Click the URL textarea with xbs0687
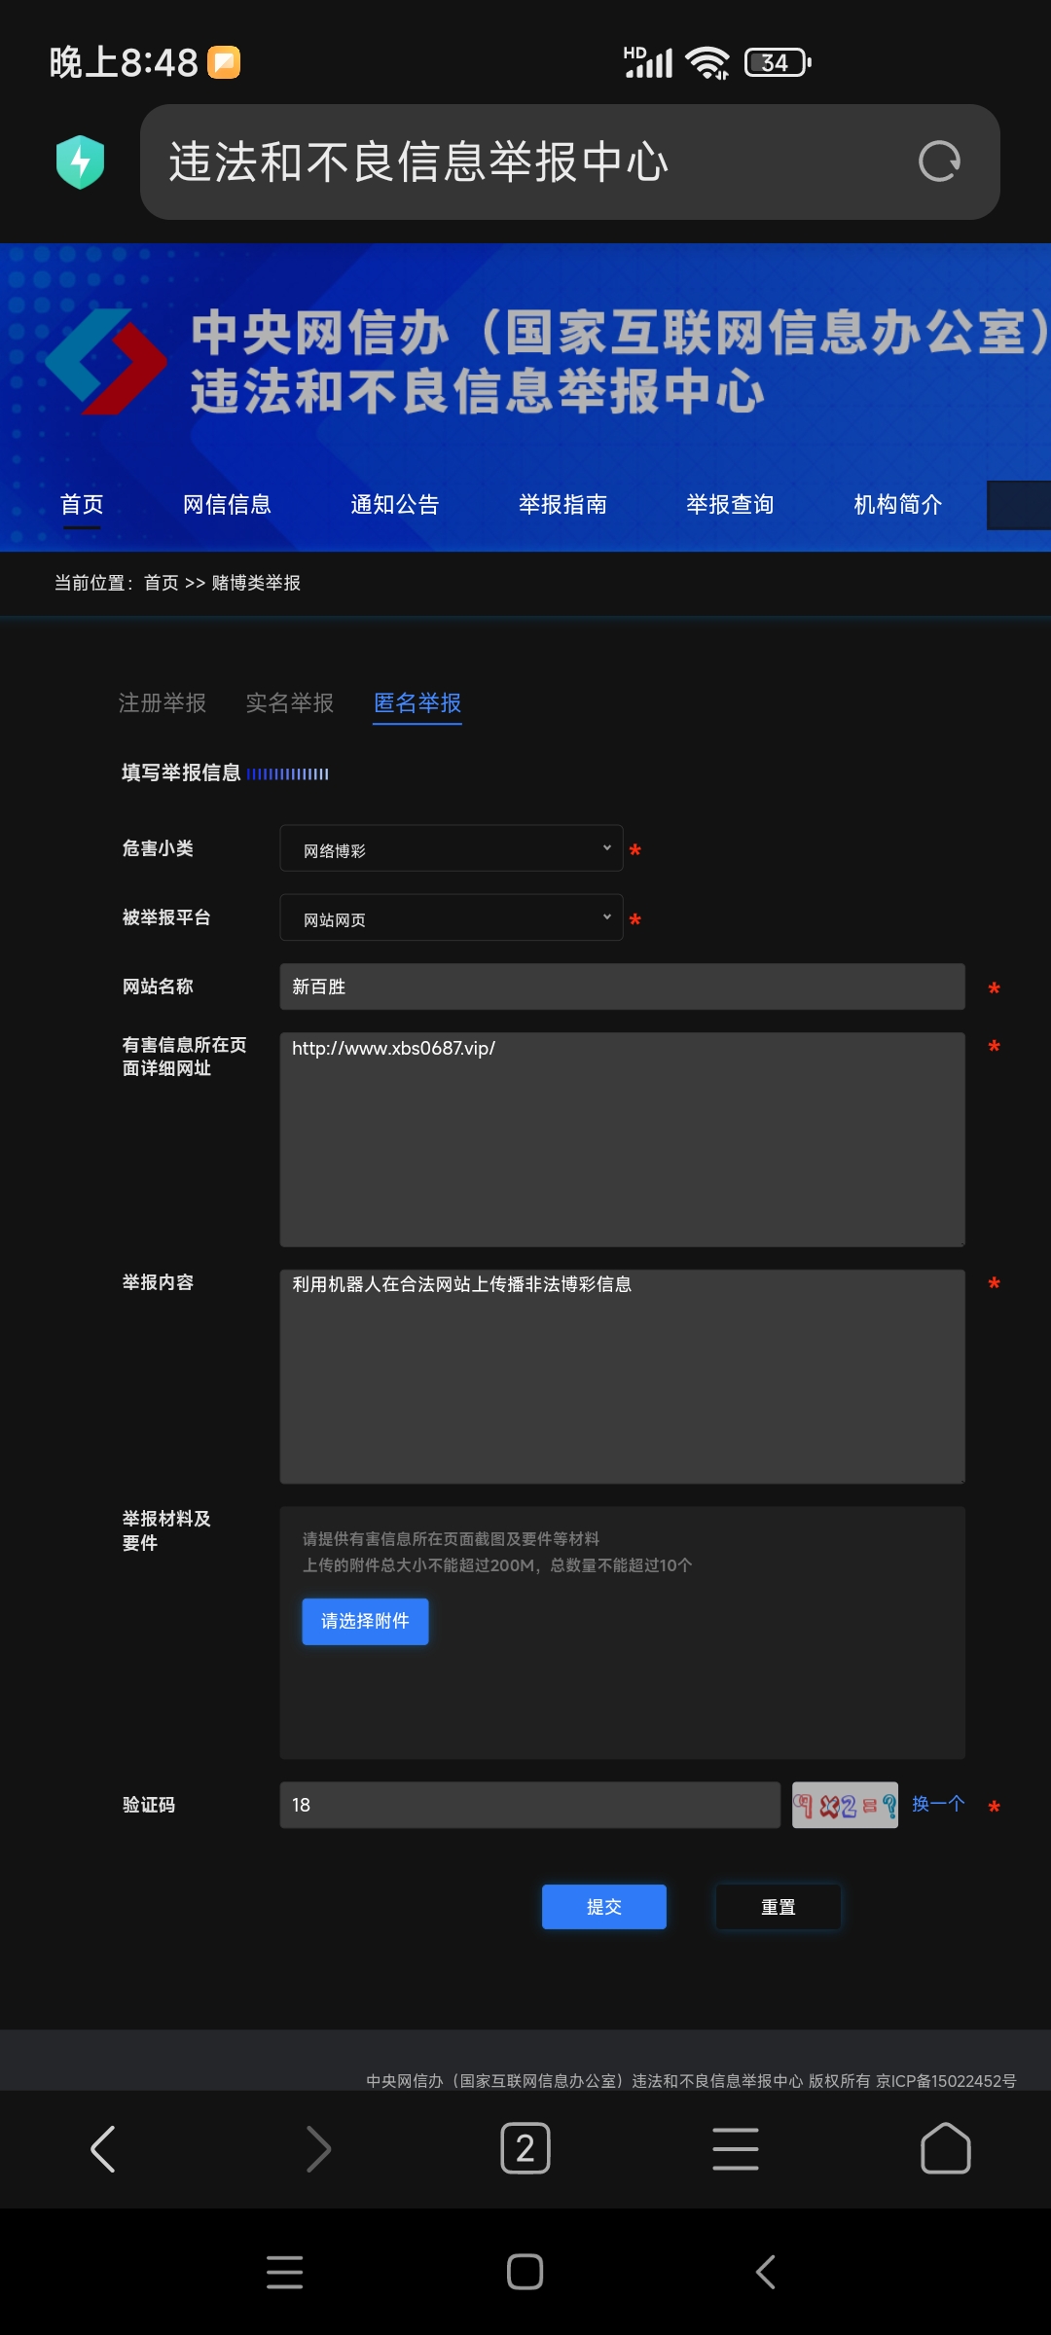The width and height of the screenshot is (1051, 2335). (x=623, y=1139)
